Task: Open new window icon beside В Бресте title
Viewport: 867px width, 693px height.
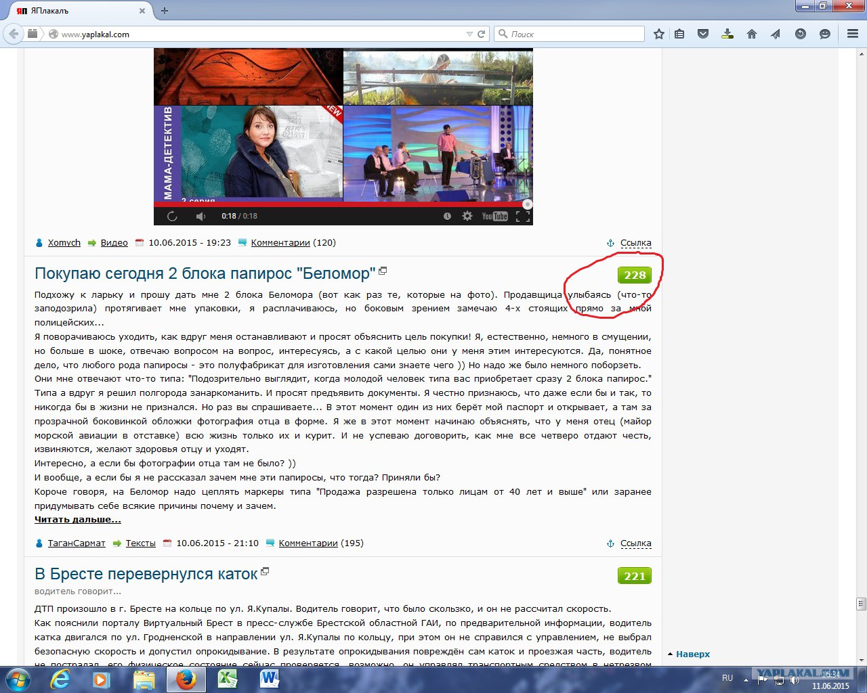Action: [265, 571]
